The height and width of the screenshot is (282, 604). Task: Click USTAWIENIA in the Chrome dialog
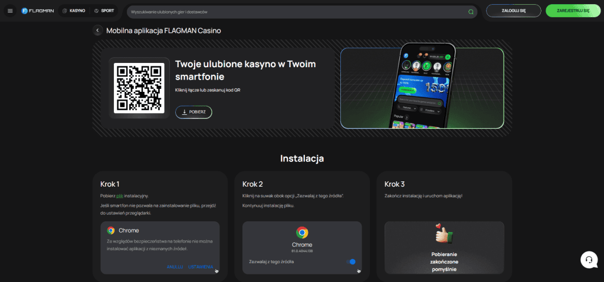point(201,267)
